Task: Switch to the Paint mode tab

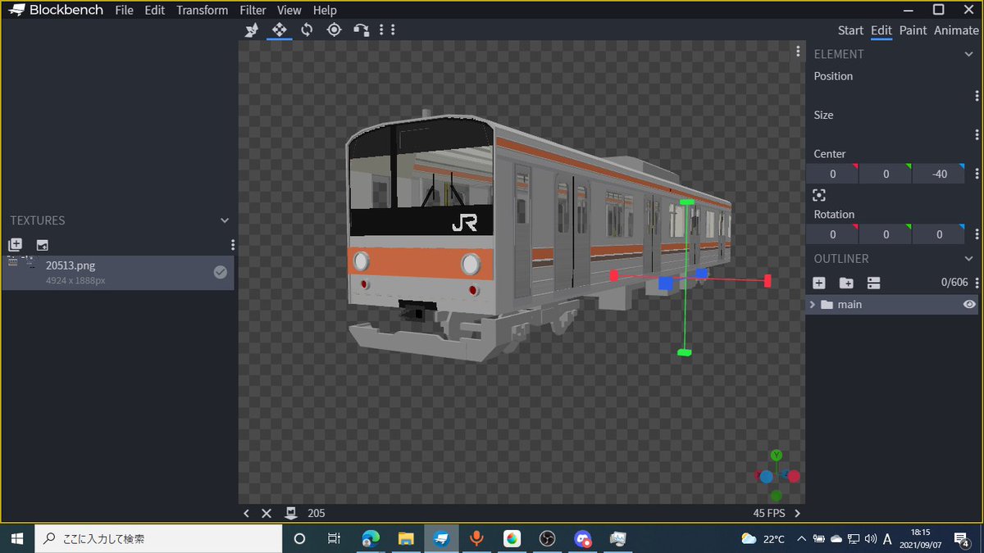Action: [x=913, y=29]
